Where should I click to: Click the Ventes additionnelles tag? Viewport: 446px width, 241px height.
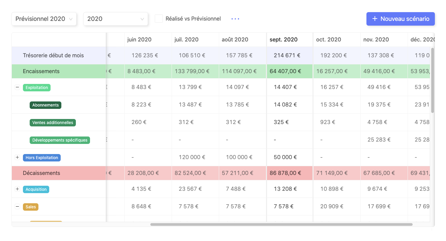point(53,122)
